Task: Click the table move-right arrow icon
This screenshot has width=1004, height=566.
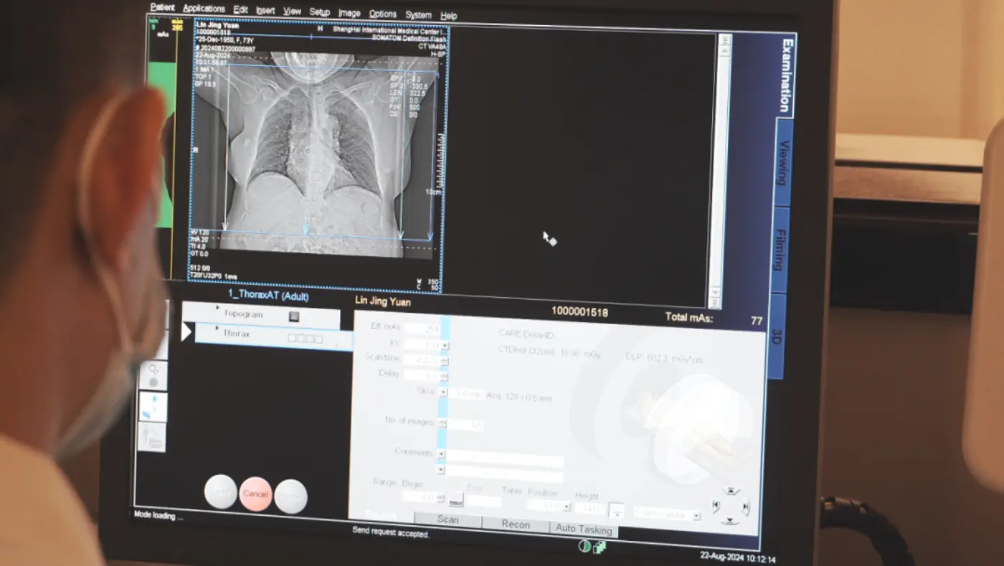Action: pyautogui.click(x=745, y=508)
